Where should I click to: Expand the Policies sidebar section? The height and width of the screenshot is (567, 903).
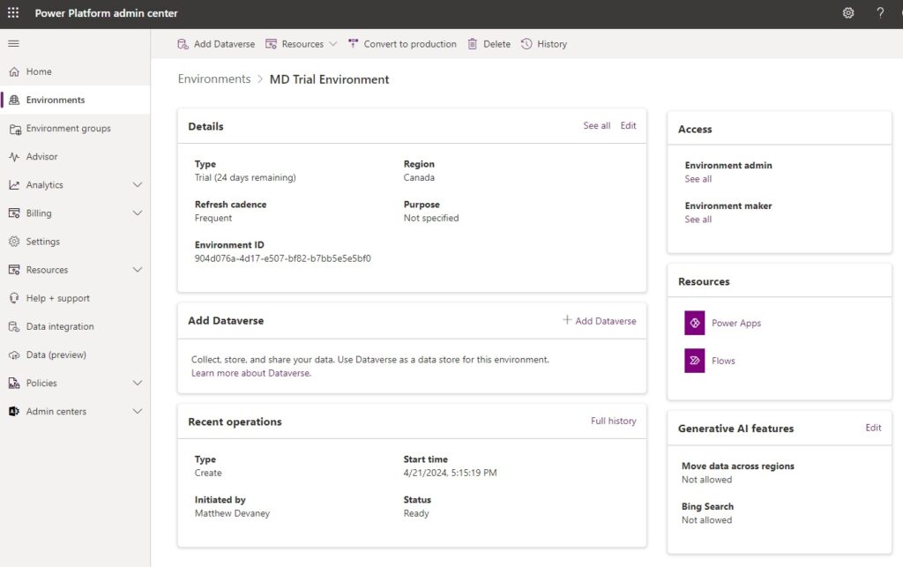[x=138, y=384]
